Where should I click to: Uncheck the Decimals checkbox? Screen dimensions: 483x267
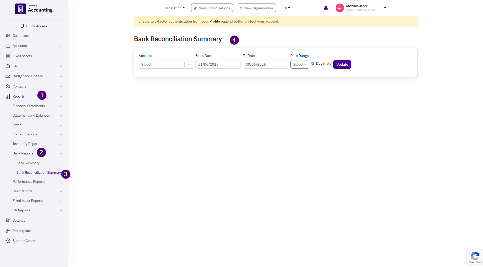[313, 63]
